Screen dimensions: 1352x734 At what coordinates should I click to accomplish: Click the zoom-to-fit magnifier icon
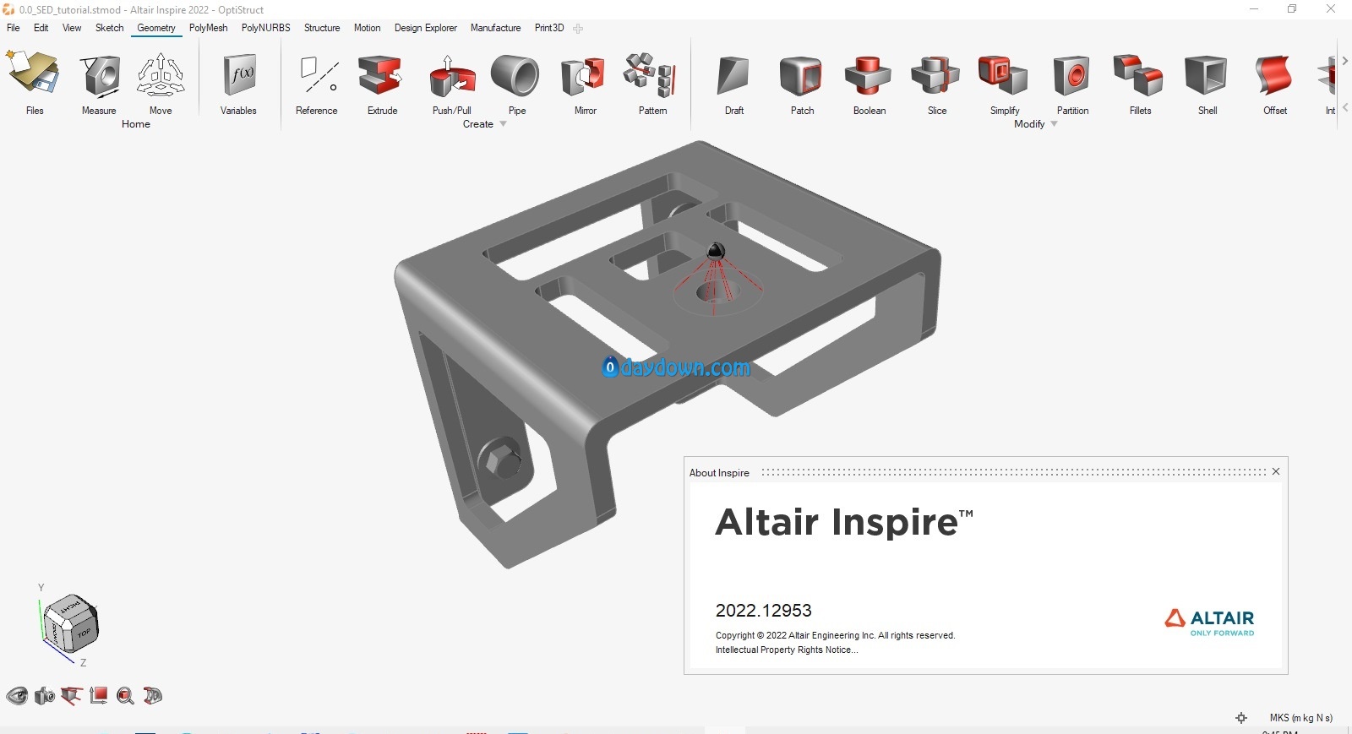[x=125, y=696]
